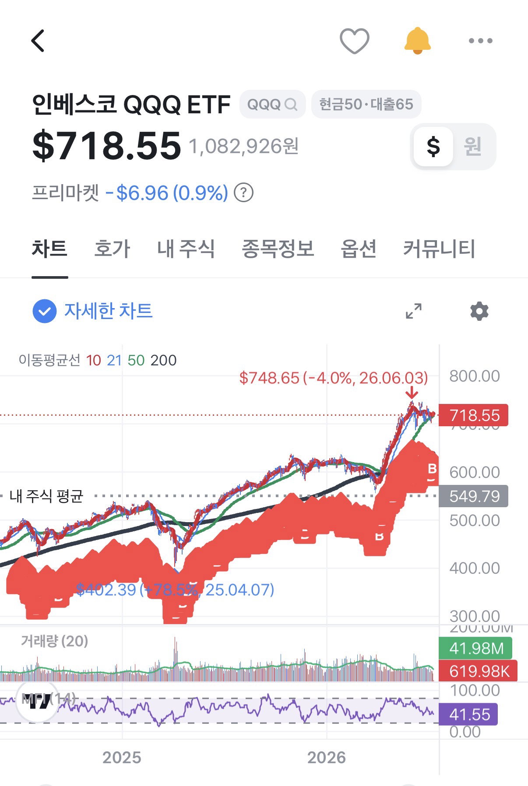
Task: Toggle the 자세한 차트 checkbox
Action: point(45,311)
